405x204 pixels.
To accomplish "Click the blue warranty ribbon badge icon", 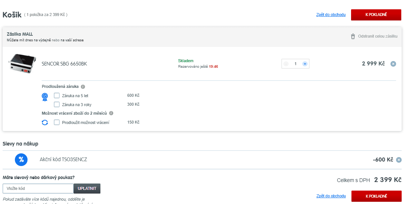I will 45,97.
